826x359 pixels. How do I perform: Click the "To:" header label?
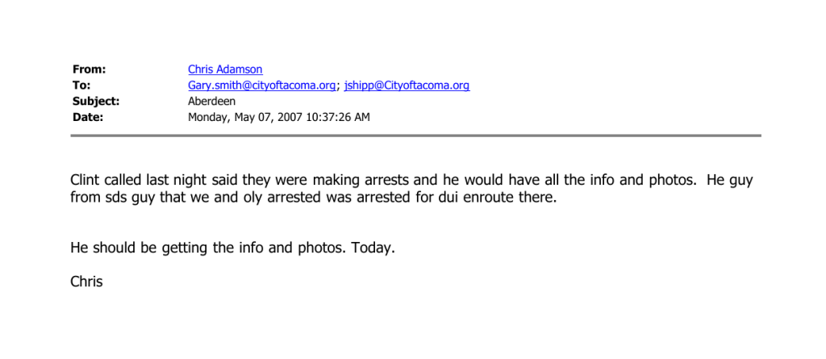click(81, 86)
